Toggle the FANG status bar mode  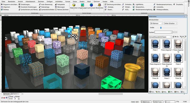click(x=133, y=102)
